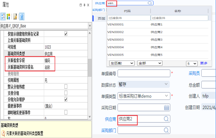Viewport: 216px width, 138px height.
Task: Toggle 默认分组纬度 checkbox
Action: point(66,86)
